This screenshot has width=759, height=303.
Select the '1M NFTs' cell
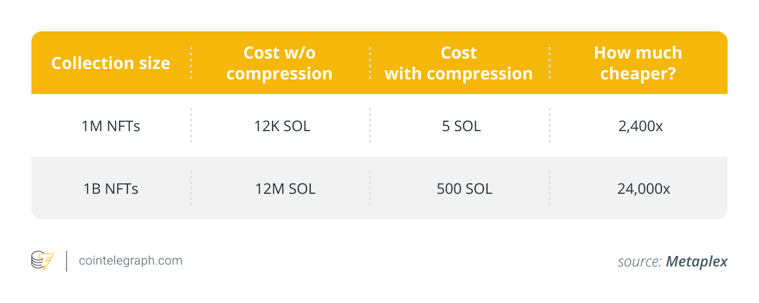[x=111, y=126]
